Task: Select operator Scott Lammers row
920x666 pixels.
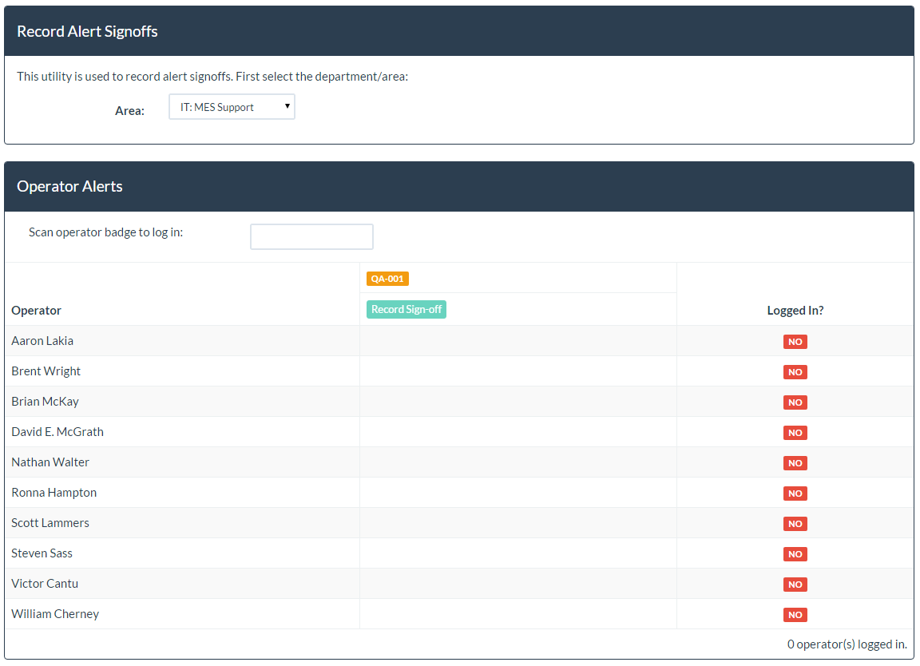Action: [x=50, y=523]
